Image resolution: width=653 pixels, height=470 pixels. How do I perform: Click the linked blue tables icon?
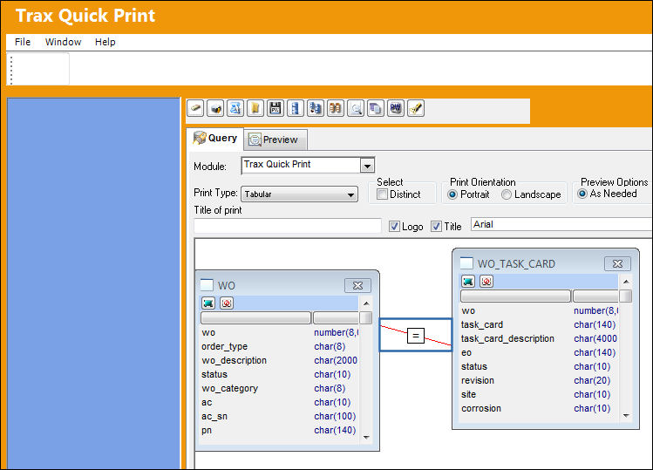[x=316, y=109]
